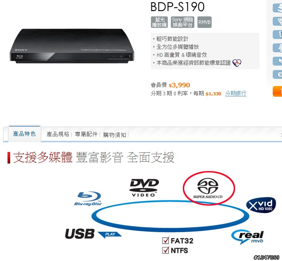Image resolution: width=282 pixels, height=261 pixels.
Task: Click the energy-saving heart certification icon
Action: (x=237, y=63)
